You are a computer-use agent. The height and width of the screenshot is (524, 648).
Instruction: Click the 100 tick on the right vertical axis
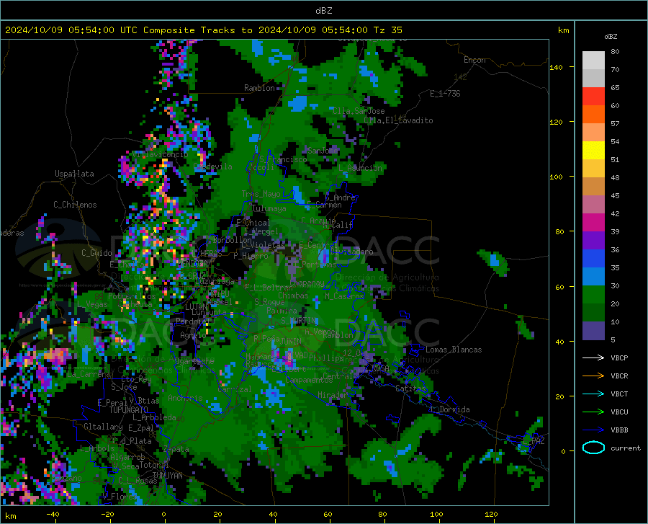[556, 177]
